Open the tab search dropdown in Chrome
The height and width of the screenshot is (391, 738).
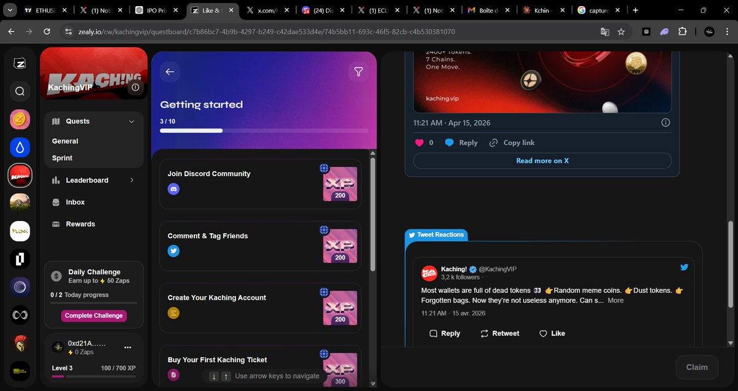11,10
